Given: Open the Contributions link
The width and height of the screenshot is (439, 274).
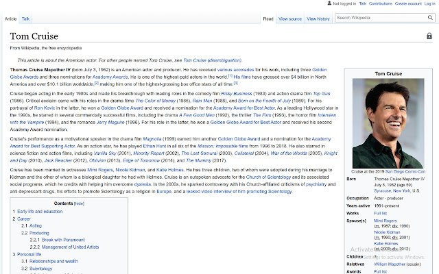Looking at the screenshot, I should coord(380,3).
